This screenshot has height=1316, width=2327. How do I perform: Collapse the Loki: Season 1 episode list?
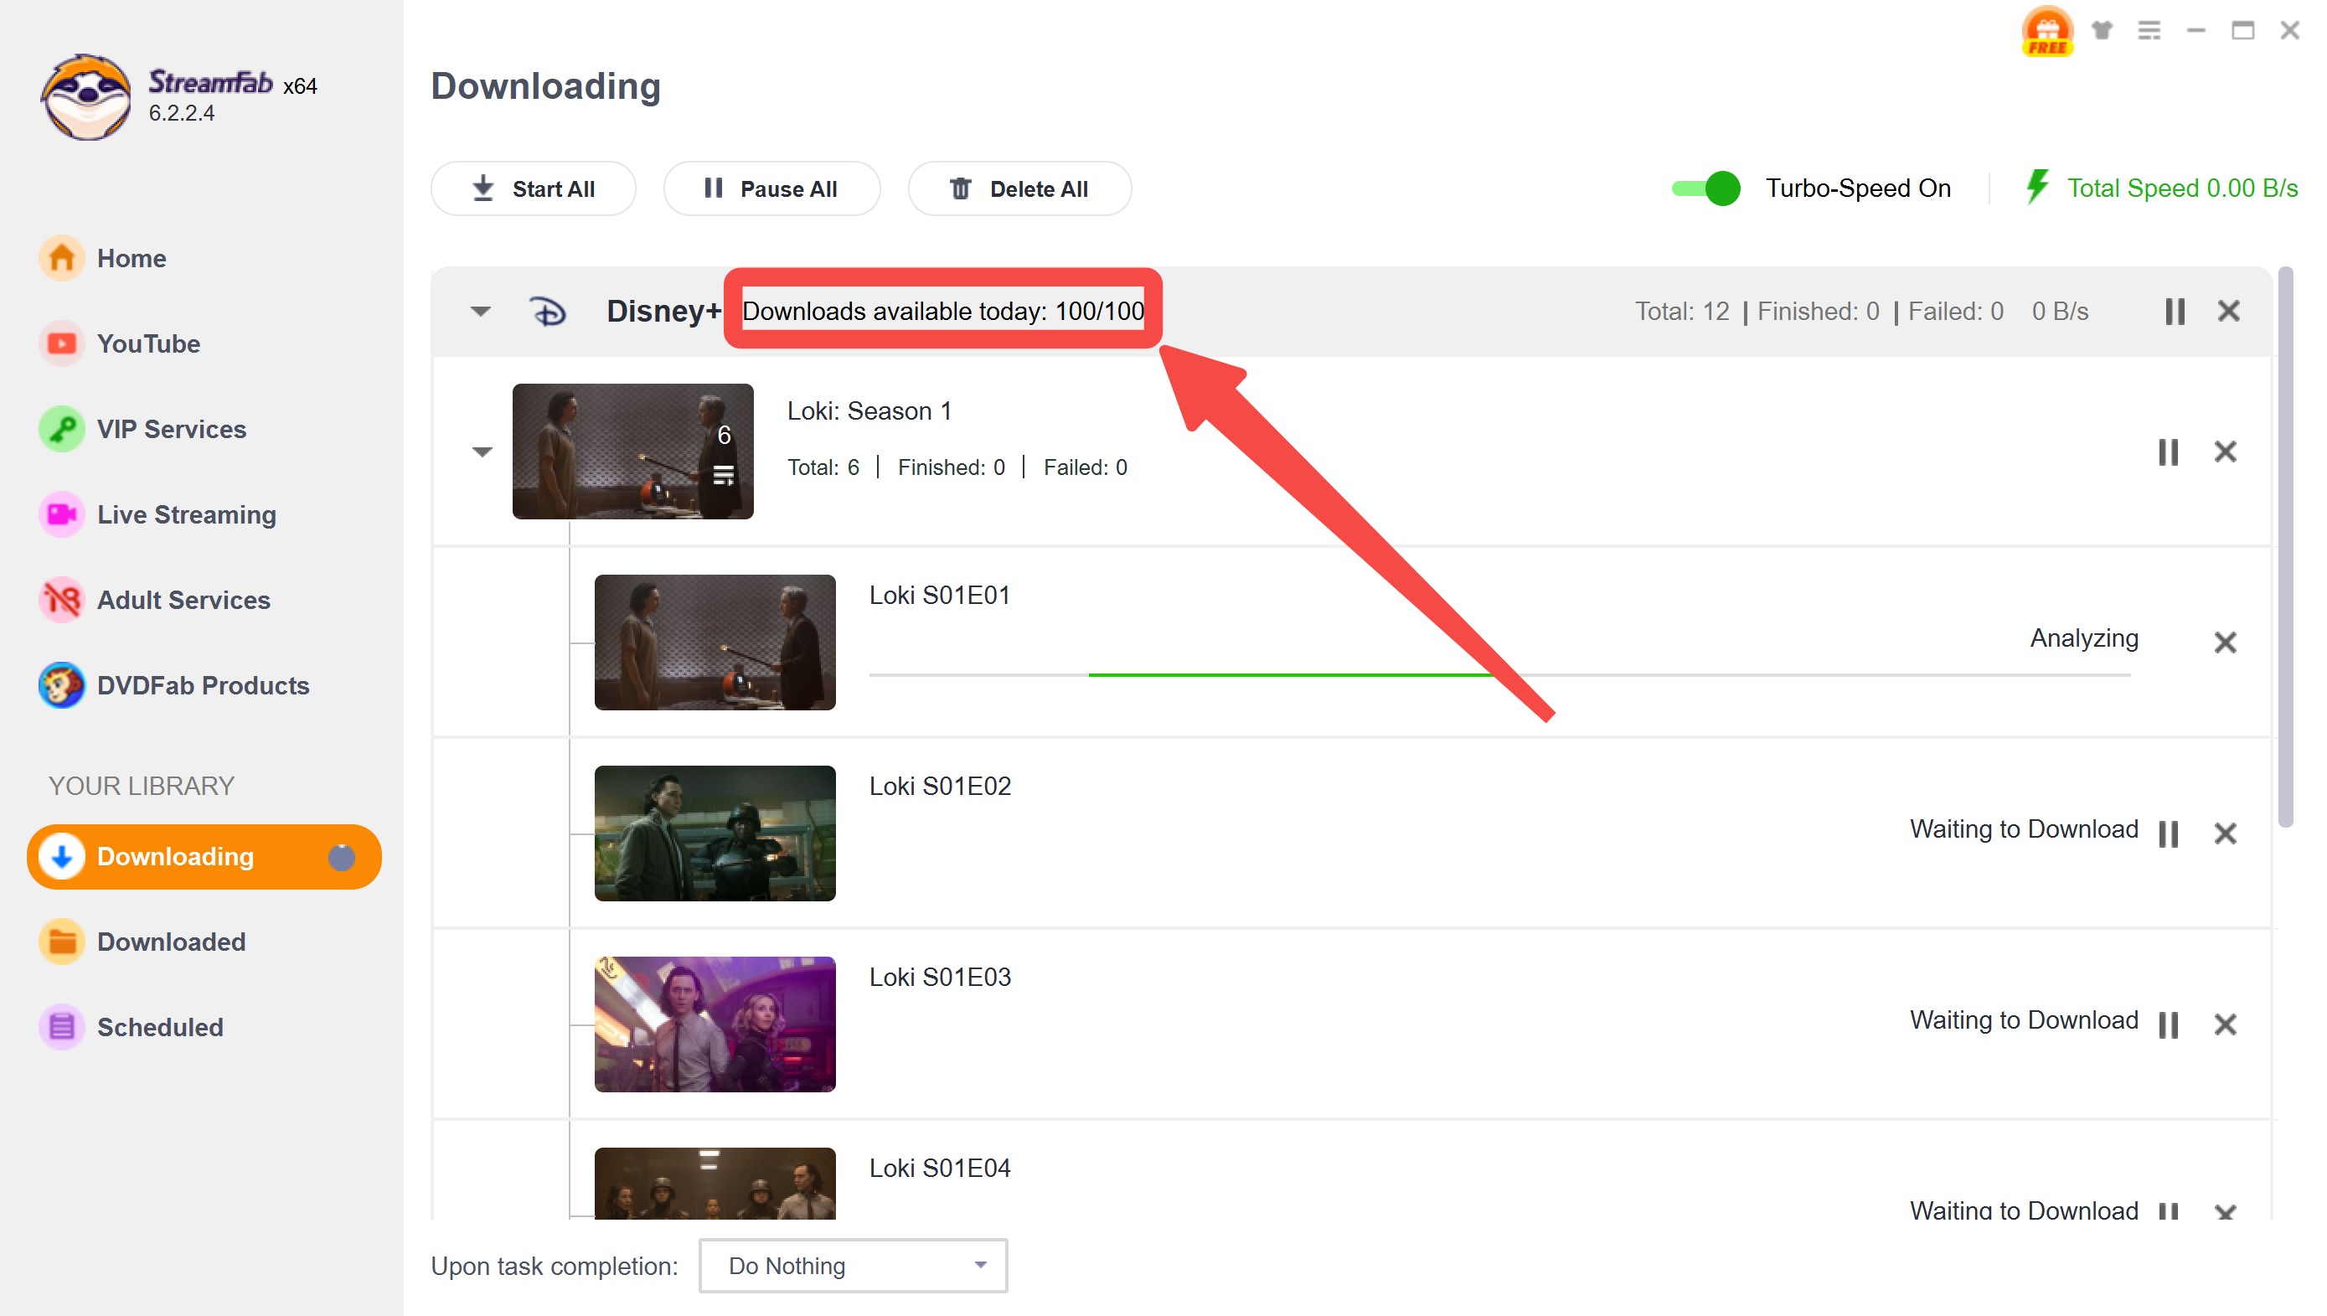(x=482, y=451)
